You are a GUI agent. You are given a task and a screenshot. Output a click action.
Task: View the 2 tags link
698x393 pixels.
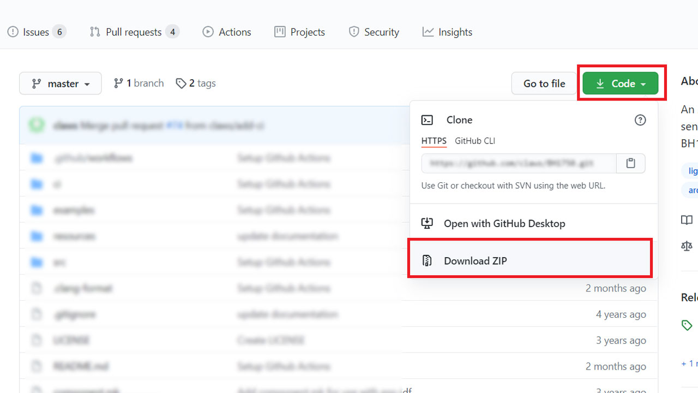click(196, 83)
